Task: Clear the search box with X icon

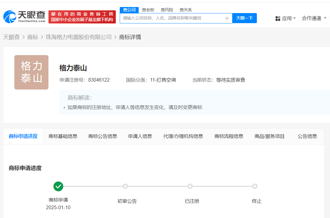Action: click(x=227, y=18)
